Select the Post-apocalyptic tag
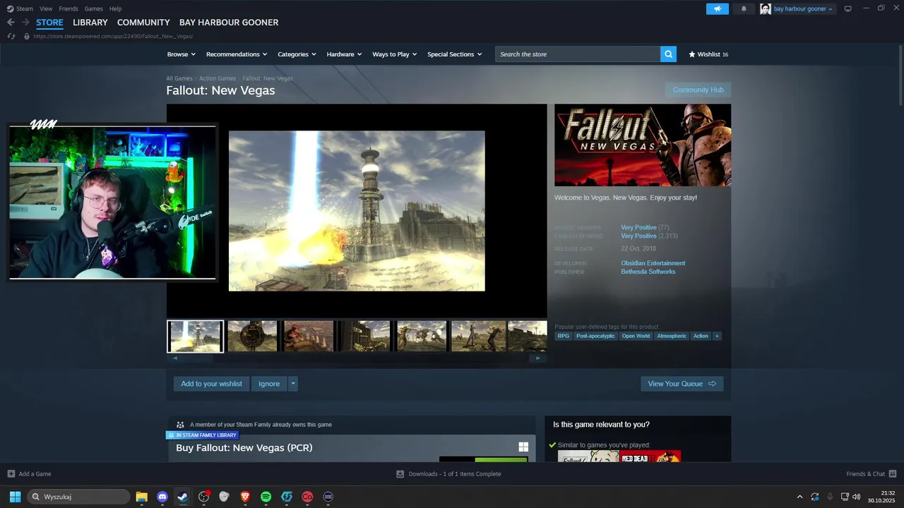Image resolution: width=904 pixels, height=508 pixels. click(x=595, y=336)
